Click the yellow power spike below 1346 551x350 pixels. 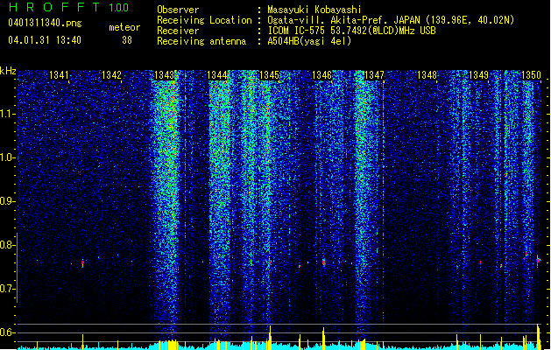pos(323,339)
